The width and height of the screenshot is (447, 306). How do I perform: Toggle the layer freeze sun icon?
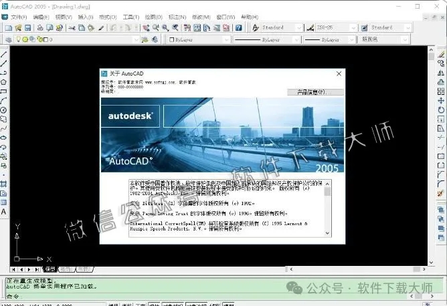pos(25,39)
